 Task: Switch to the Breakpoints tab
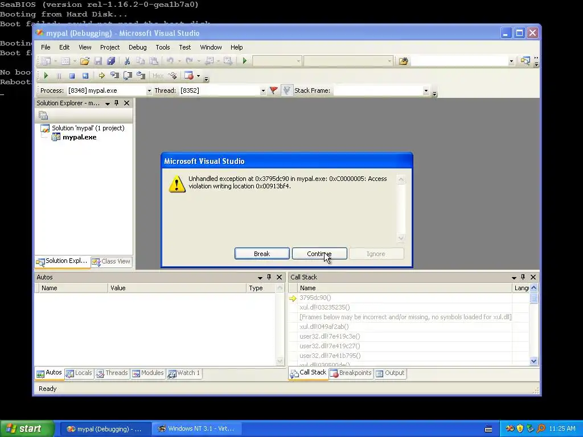coord(351,373)
